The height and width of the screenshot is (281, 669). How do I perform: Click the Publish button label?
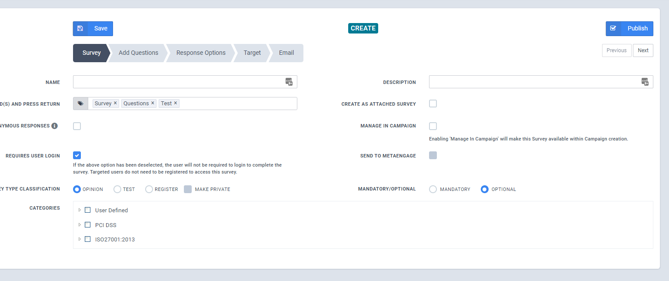click(638, 28)
